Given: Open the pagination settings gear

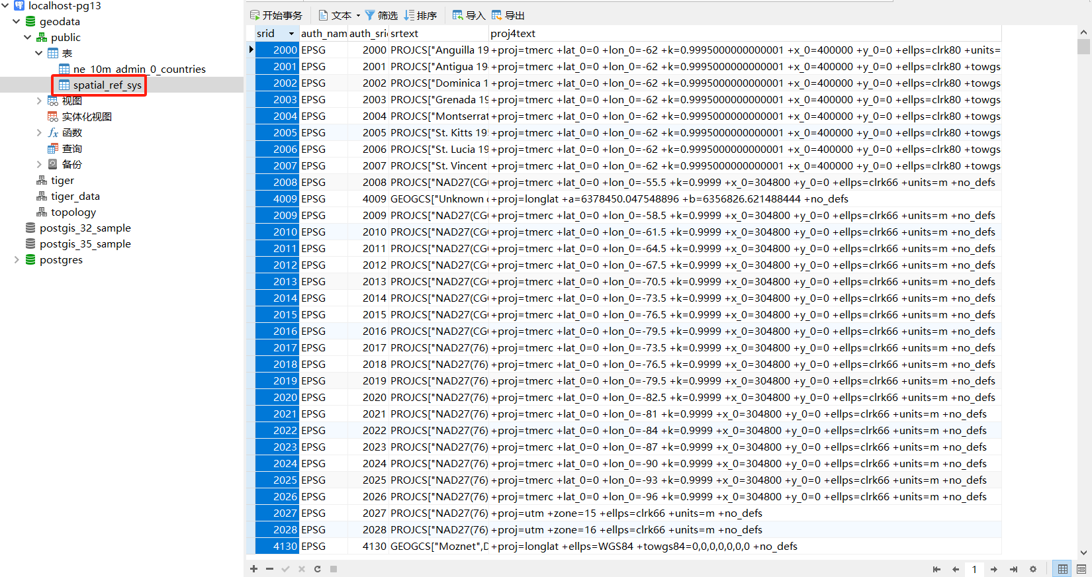Looking at the screenshot, I should click(1032, 569).
